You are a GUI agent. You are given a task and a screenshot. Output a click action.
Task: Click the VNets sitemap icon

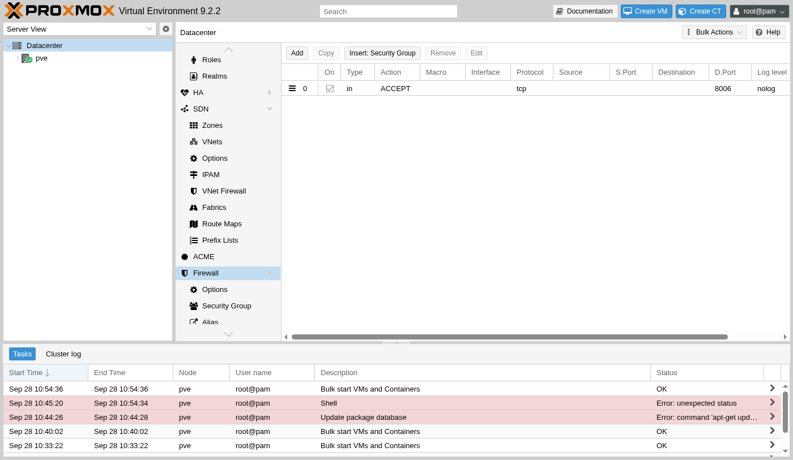[194, 142]
